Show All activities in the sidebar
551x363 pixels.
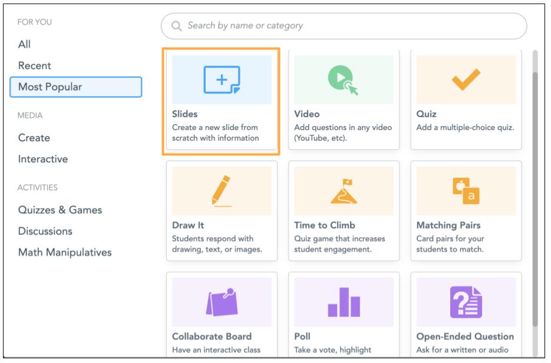(25, 44)
